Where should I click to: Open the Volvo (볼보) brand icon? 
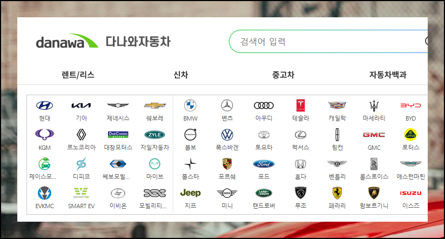191,135
